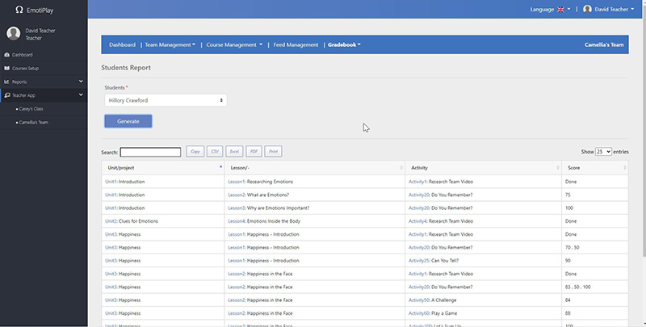The height and width of the screenshot is (327, 646).
Task: Click the David Teacher sidebar avatar
Action: pyautogui.click(x=13, y=34)
